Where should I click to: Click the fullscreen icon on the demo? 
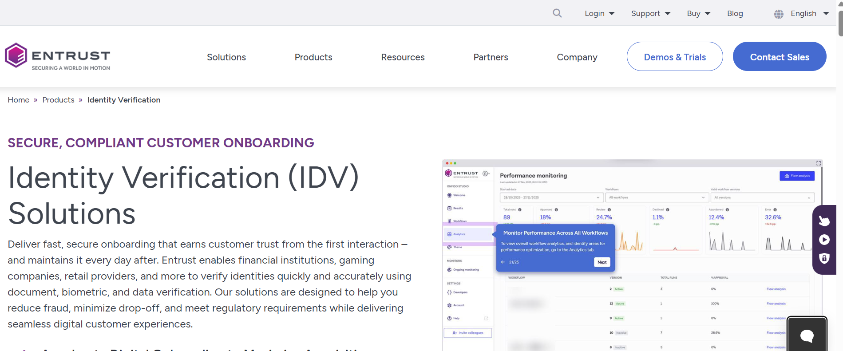click(x=819, y=163)
